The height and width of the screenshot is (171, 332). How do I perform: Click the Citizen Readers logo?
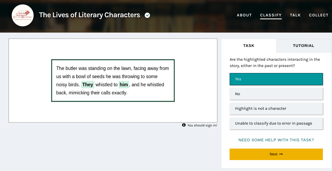[x=23, y=15]
